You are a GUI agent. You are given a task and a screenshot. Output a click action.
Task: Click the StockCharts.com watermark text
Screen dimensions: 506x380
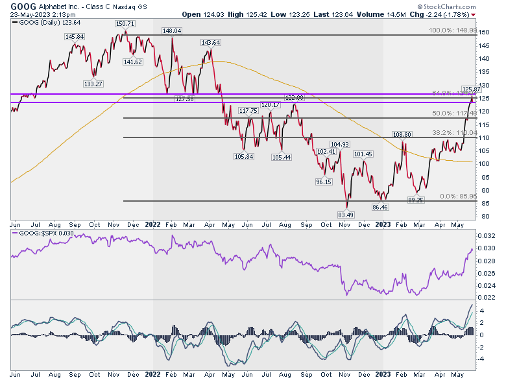(x=446, y=6)
